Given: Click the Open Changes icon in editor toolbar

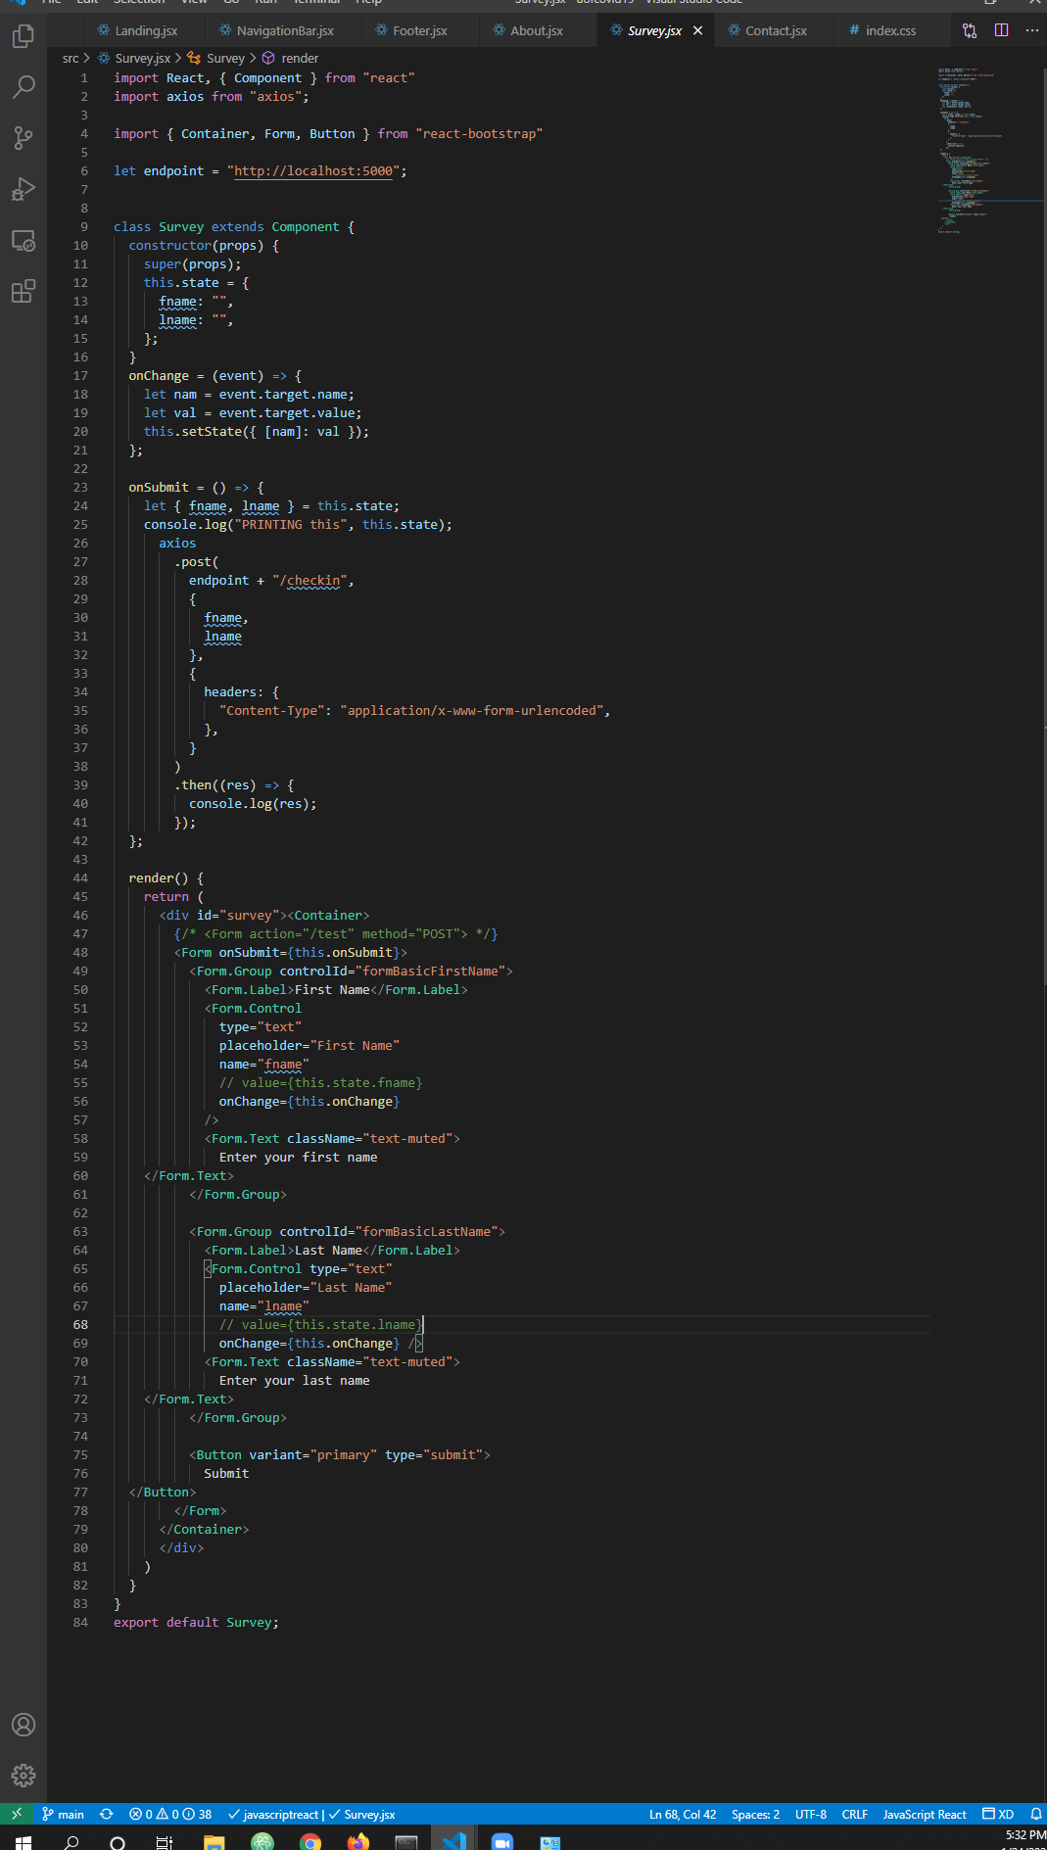Looking at the screenshot, I should pyautogui.click(x=970, y=30).
